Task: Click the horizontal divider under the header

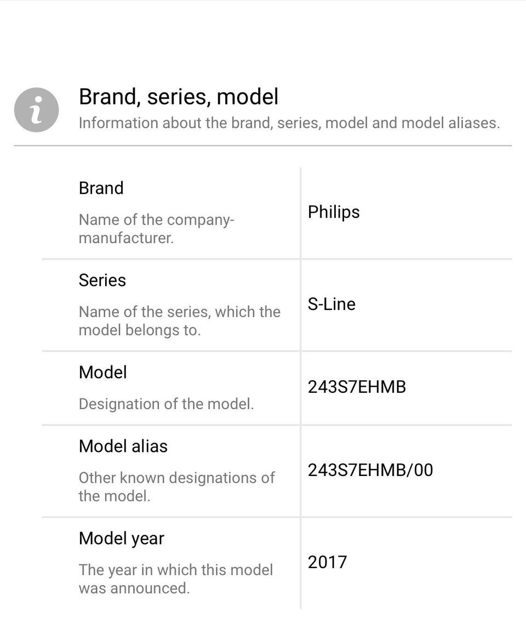Action: coord(263,145)
